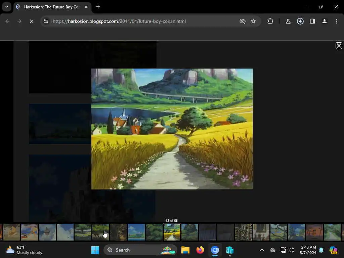Open the Extensions puzzle menu
Viewport: 344px width, 258px height.
[270, 21]
